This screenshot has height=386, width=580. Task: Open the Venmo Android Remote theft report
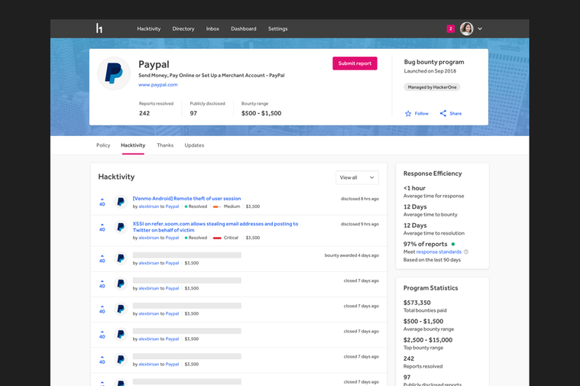pyautogui.click(x=186, y=199)
